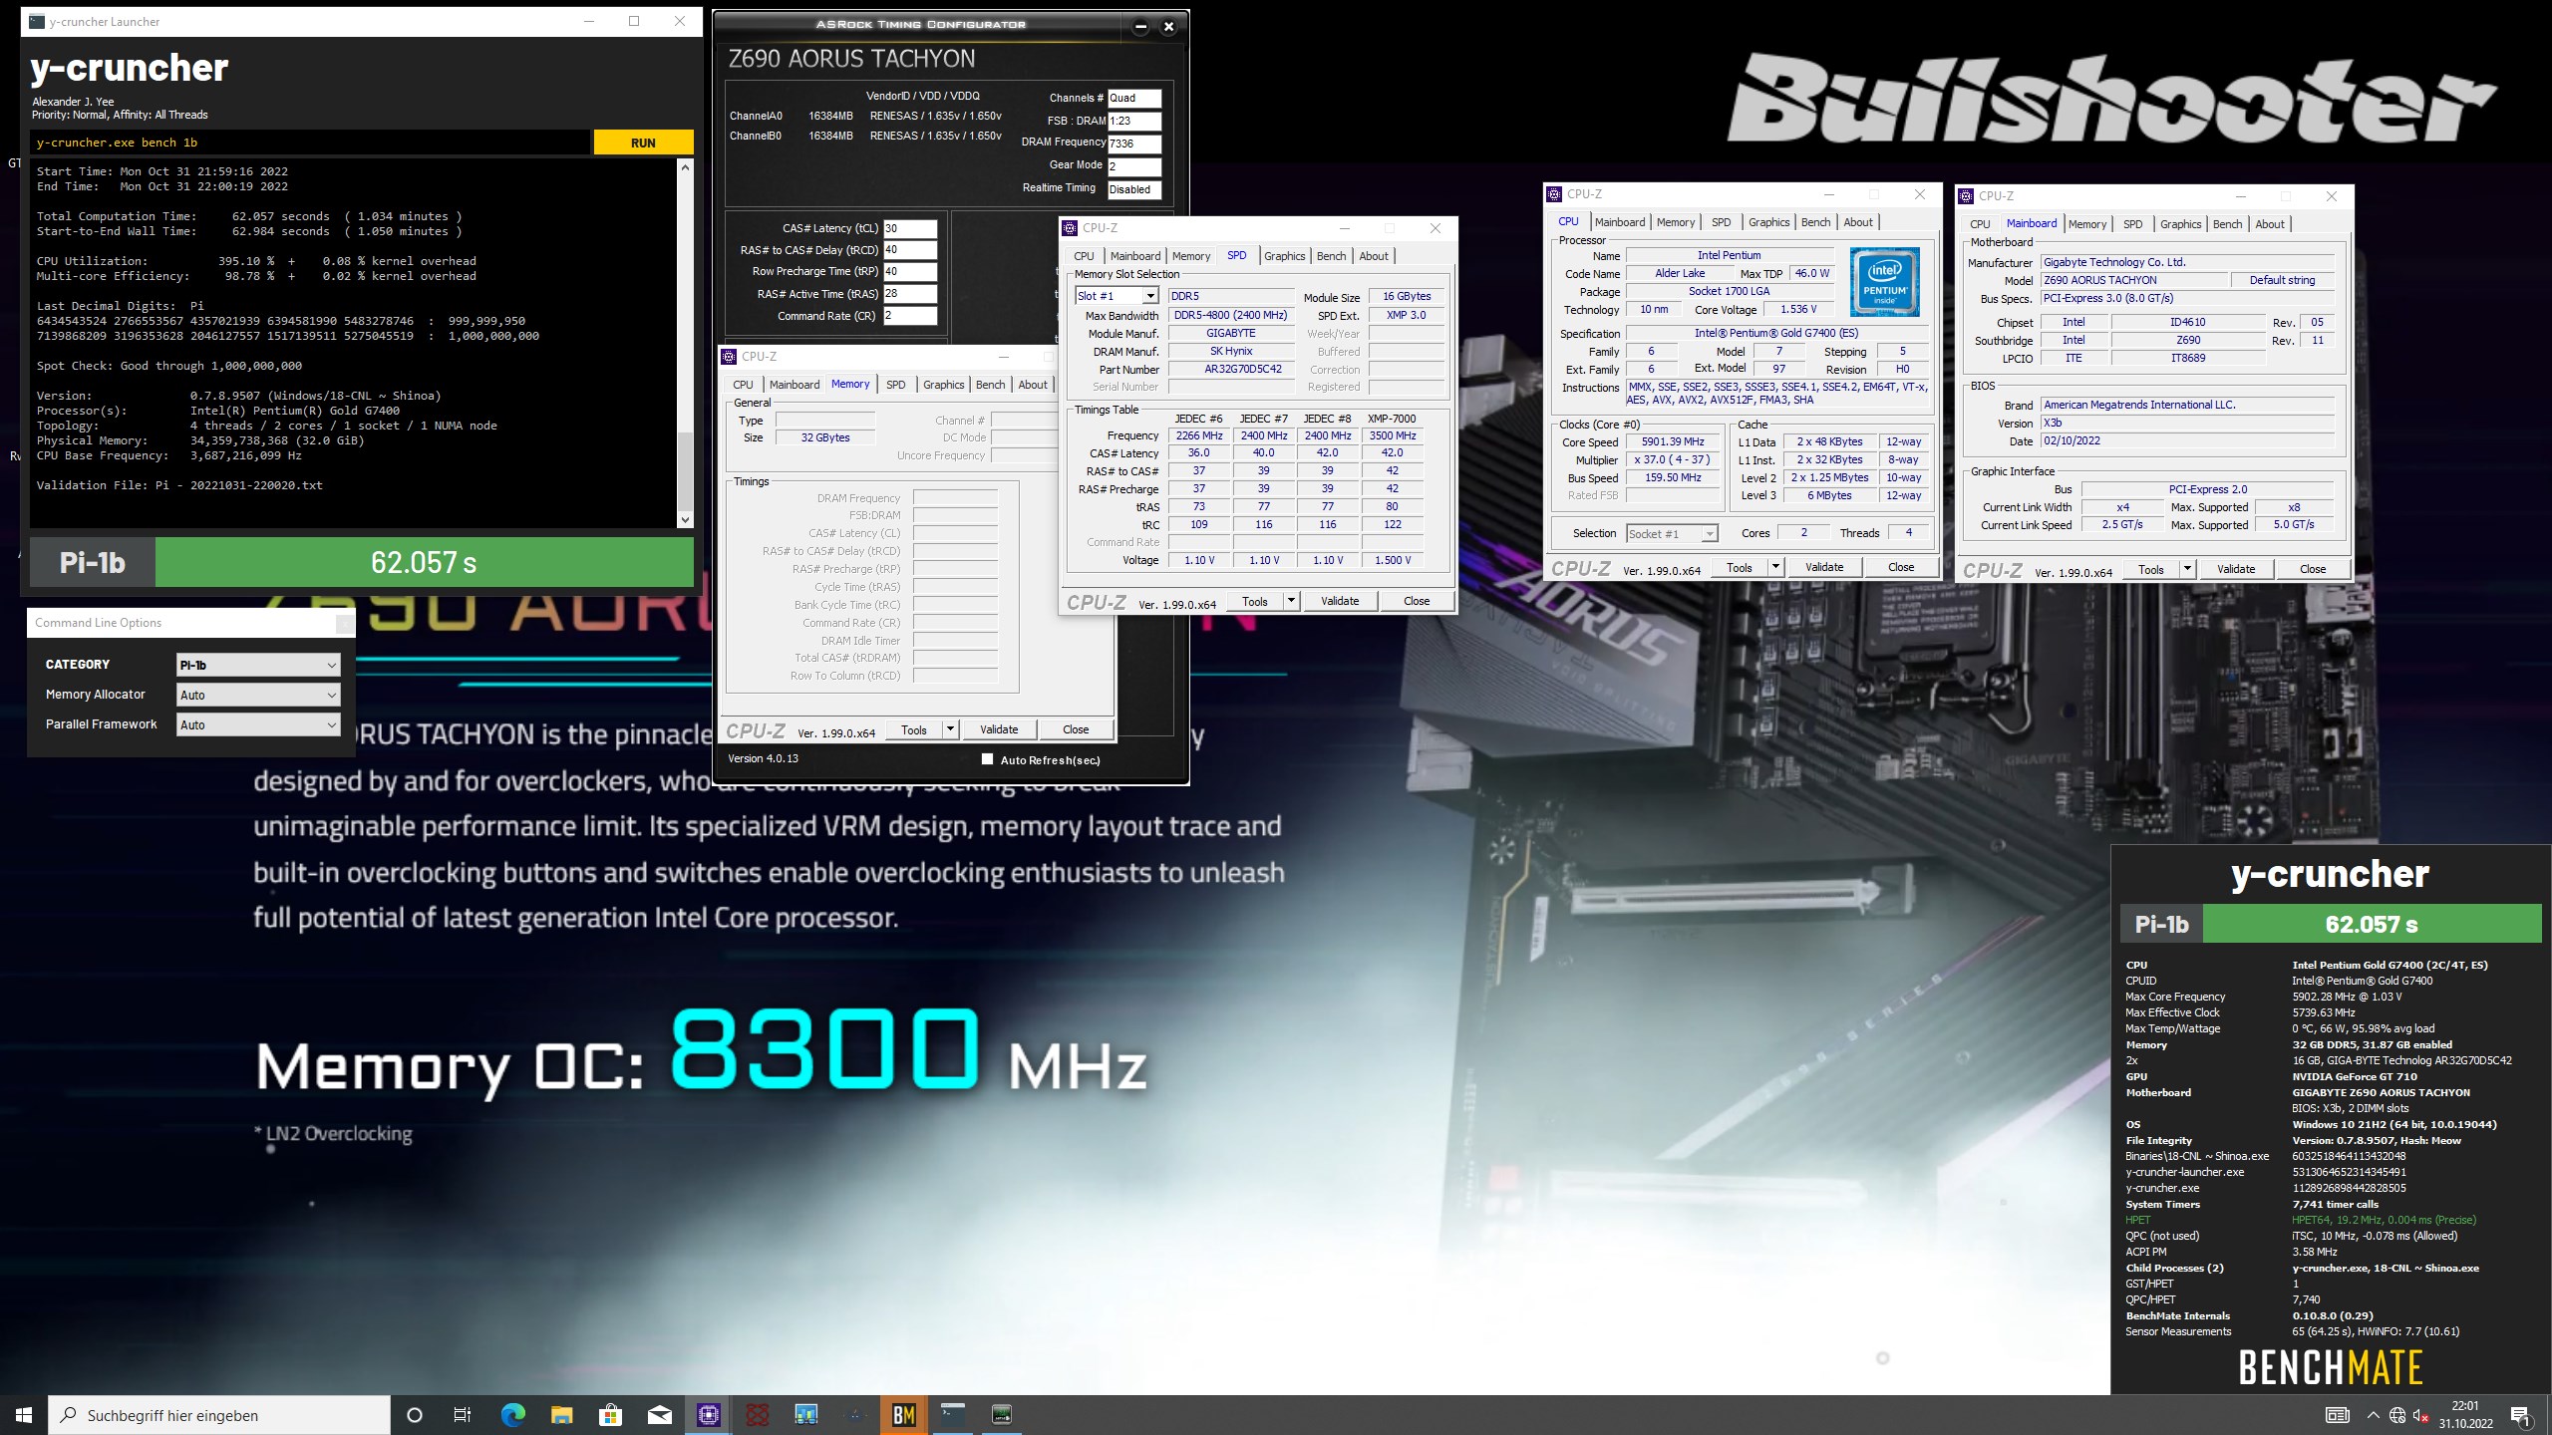Viewport: 2552px width, 1435px height.
Task: Open the news and interests tray icon
Action: (x=2337, y=1415)
